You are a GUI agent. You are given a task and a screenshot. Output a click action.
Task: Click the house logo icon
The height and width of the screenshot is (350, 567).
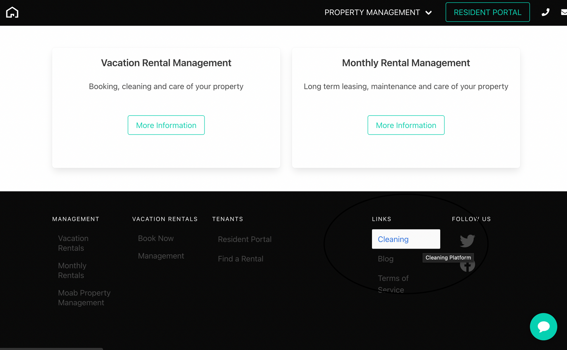(12, 12)
